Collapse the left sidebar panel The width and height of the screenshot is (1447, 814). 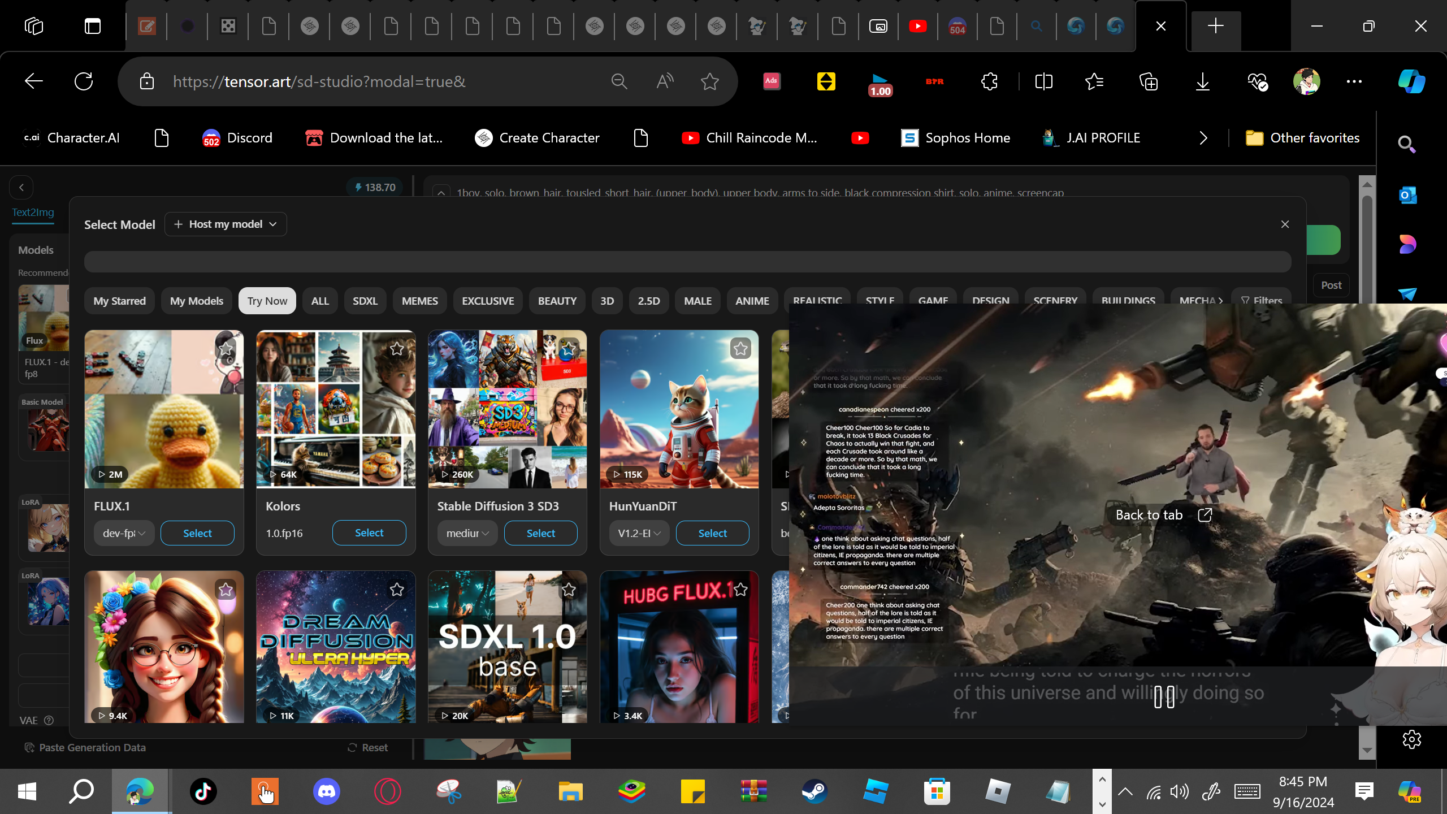point(21,187)
